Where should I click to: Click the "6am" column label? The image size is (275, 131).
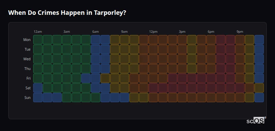click(x=96, y=32)
